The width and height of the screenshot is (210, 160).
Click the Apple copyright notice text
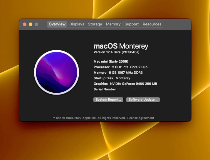[89, 118]
